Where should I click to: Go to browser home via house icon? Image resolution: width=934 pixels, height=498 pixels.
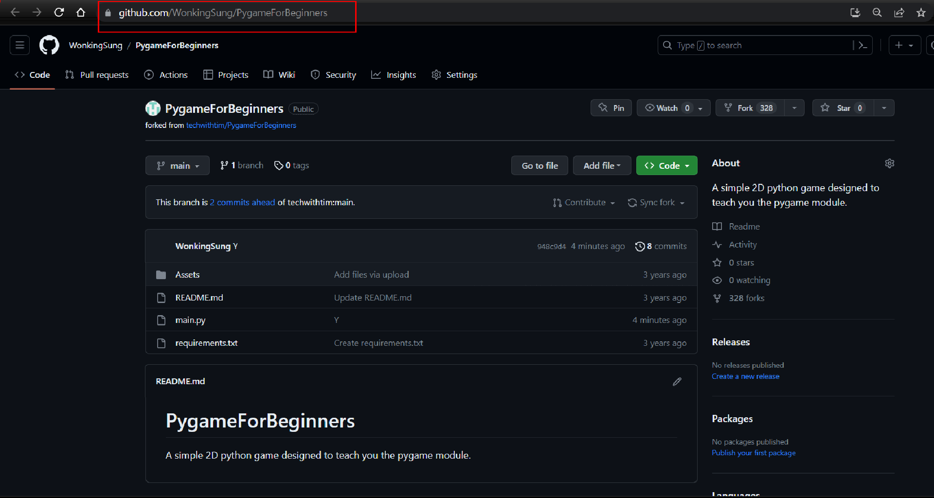click(81, 13)
